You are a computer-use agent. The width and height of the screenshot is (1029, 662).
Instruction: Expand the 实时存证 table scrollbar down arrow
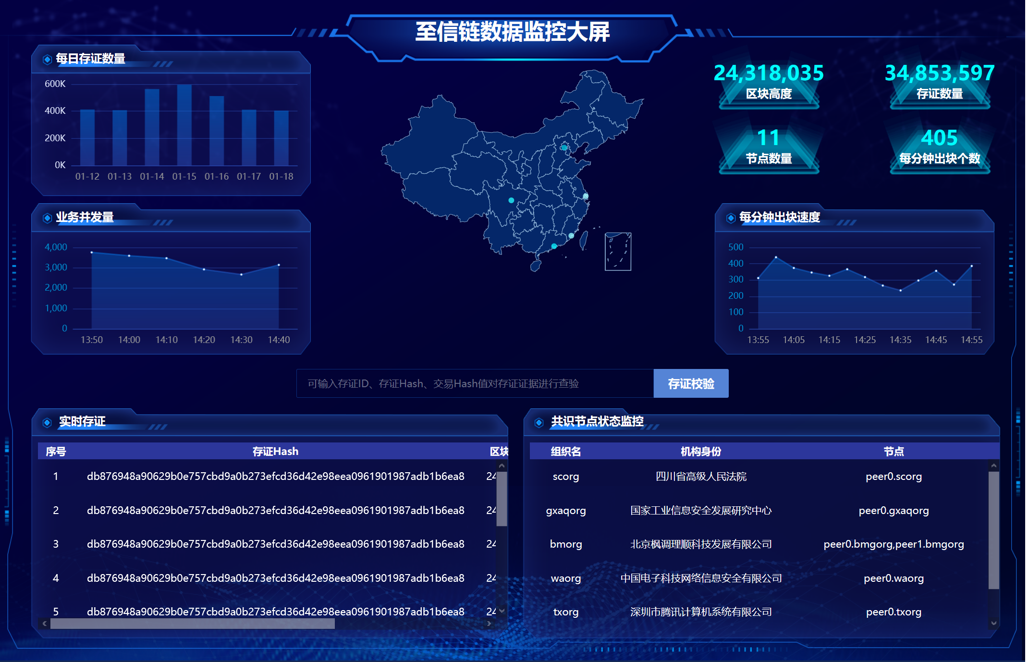[501, 611]
